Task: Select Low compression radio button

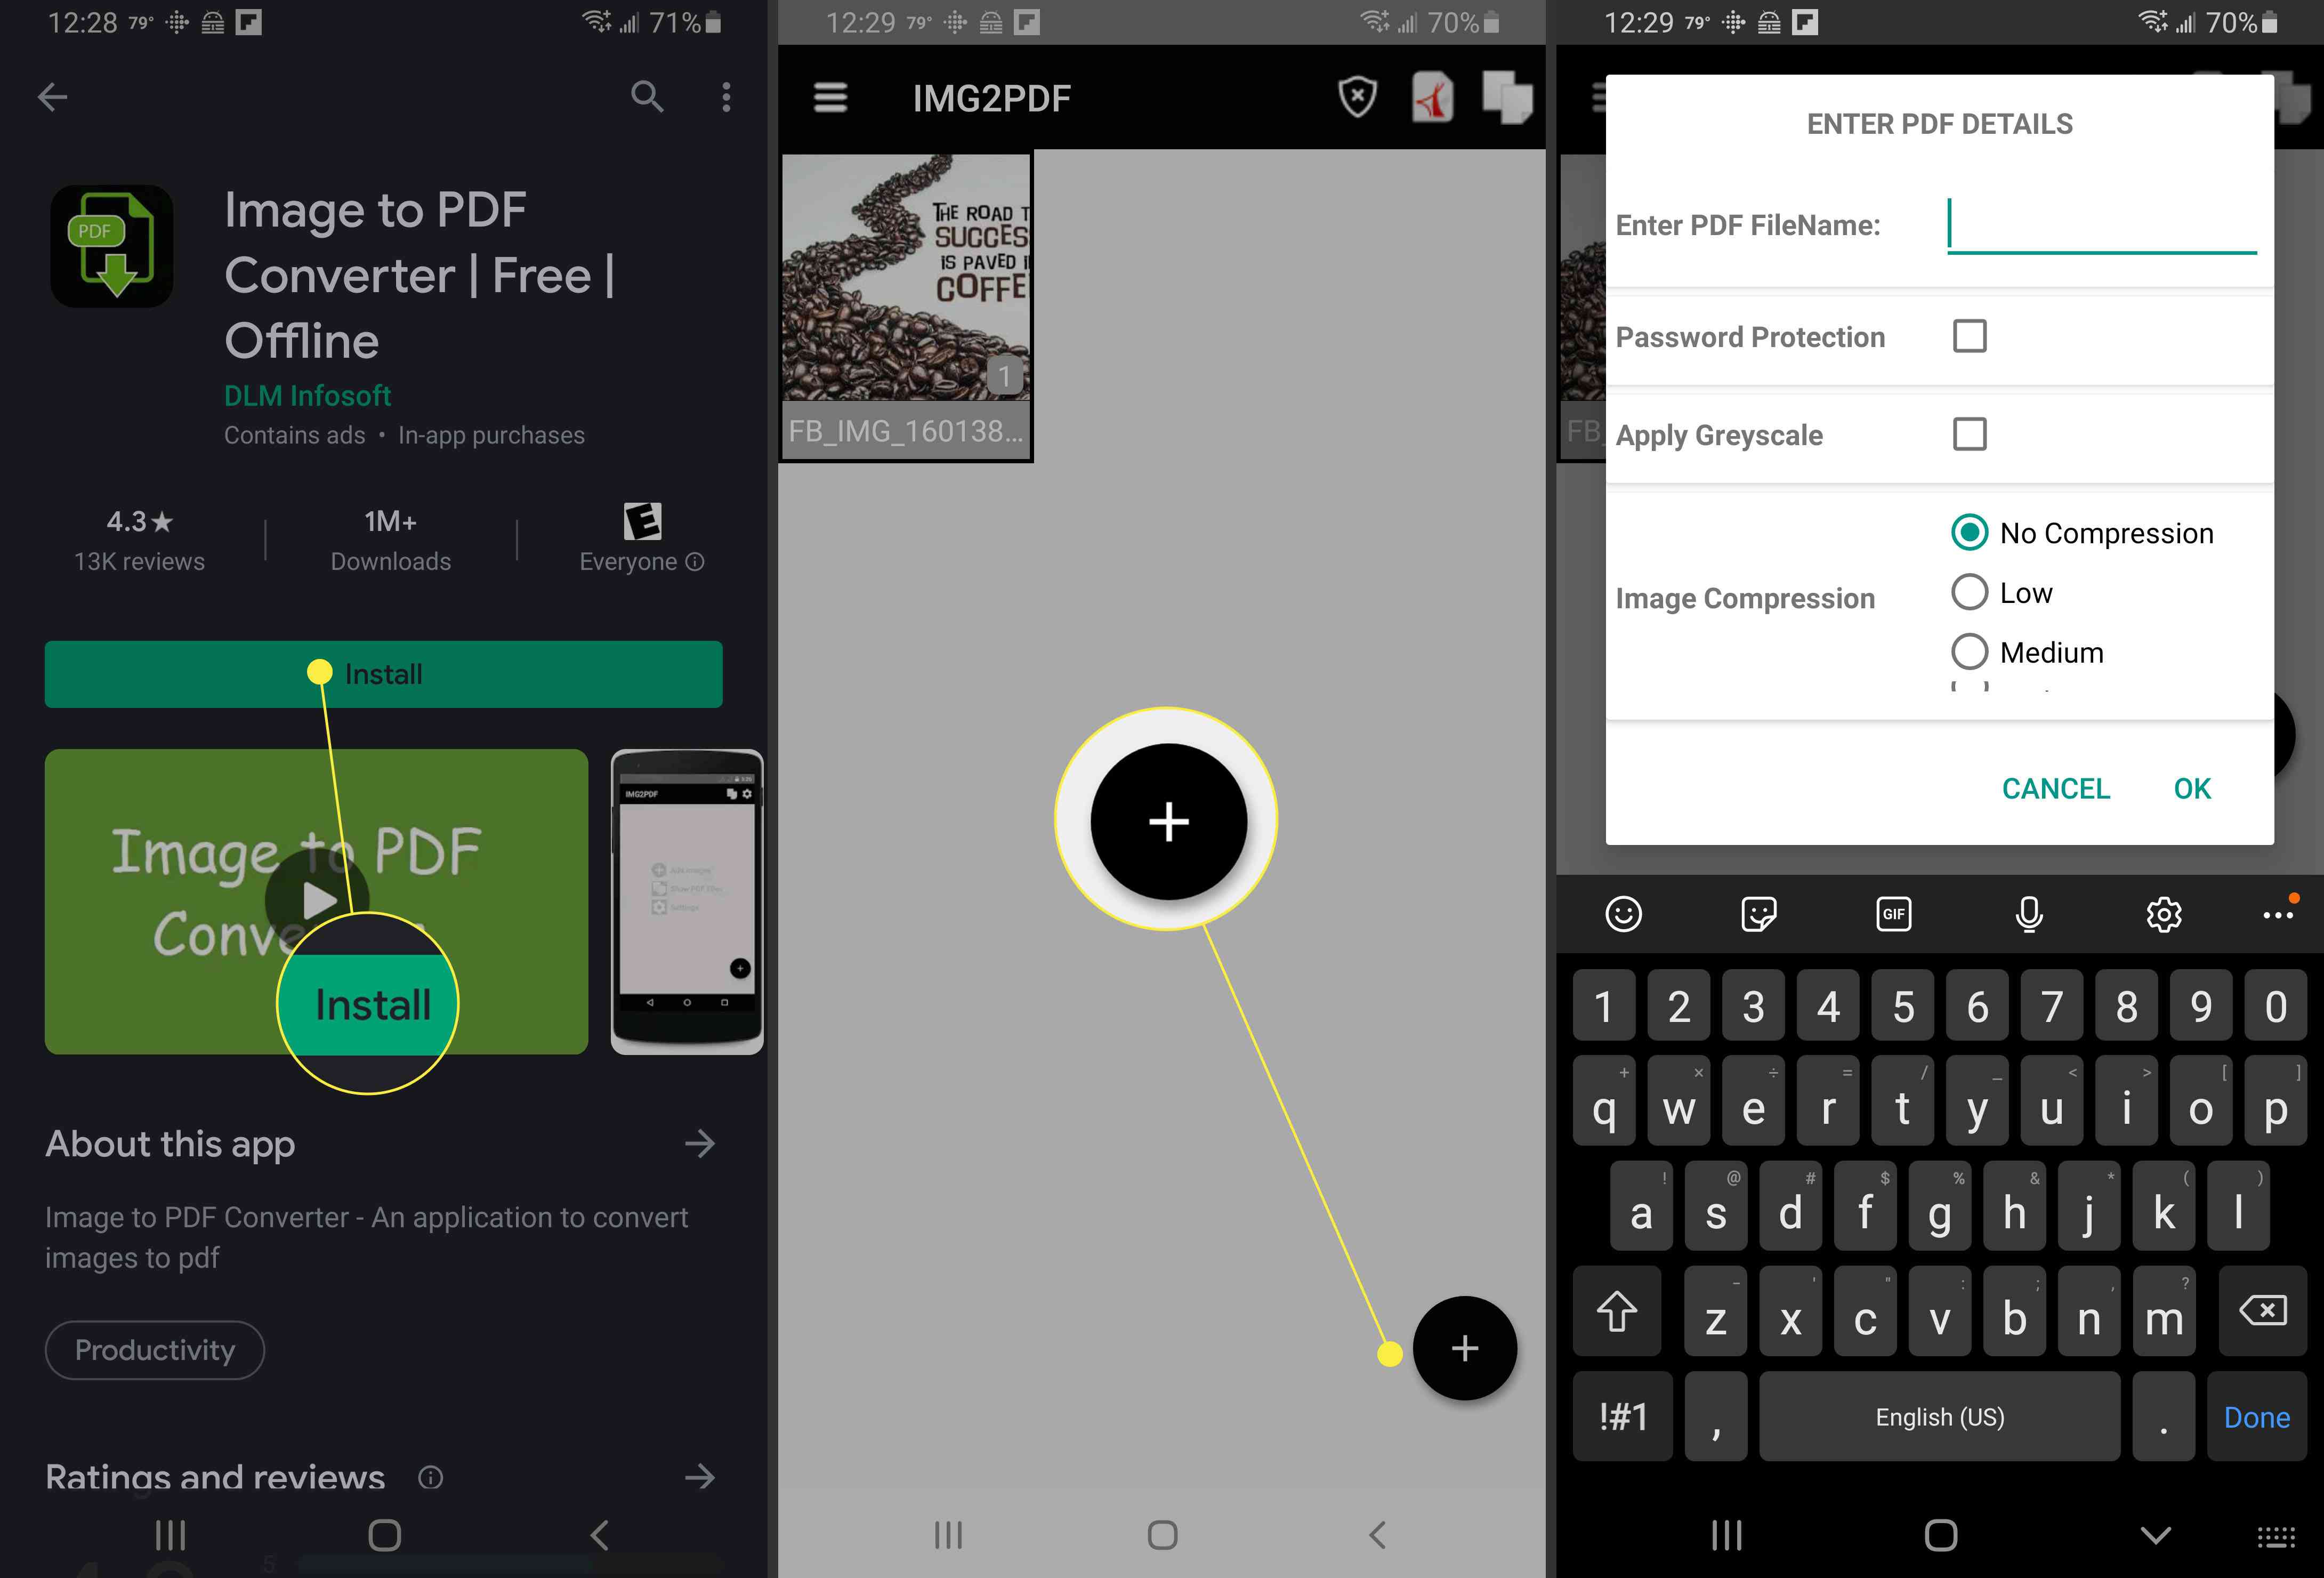Action: pos(1966,592)
